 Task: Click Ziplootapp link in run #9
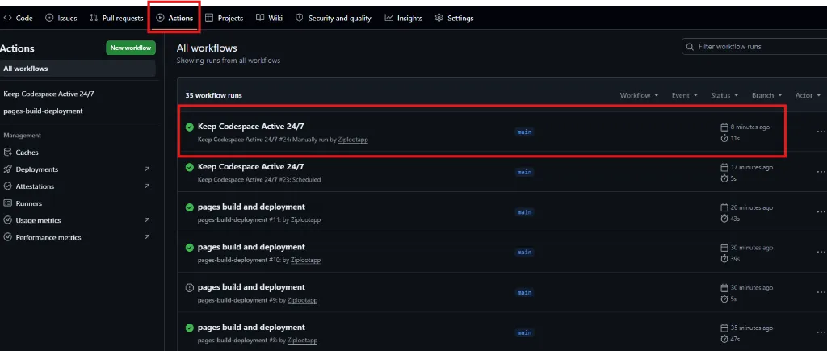tap(302, 300)
